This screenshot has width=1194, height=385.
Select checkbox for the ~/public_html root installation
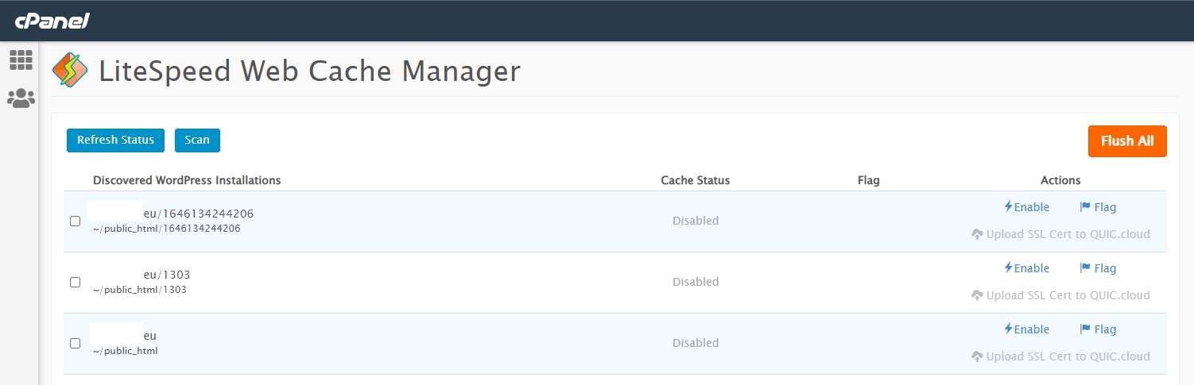(76, 343)
